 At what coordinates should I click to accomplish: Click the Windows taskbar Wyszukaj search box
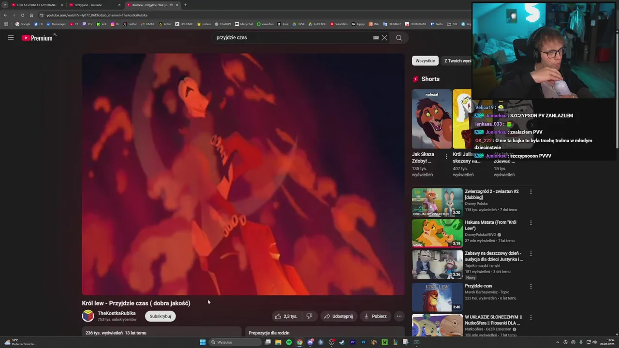point(235,342)
